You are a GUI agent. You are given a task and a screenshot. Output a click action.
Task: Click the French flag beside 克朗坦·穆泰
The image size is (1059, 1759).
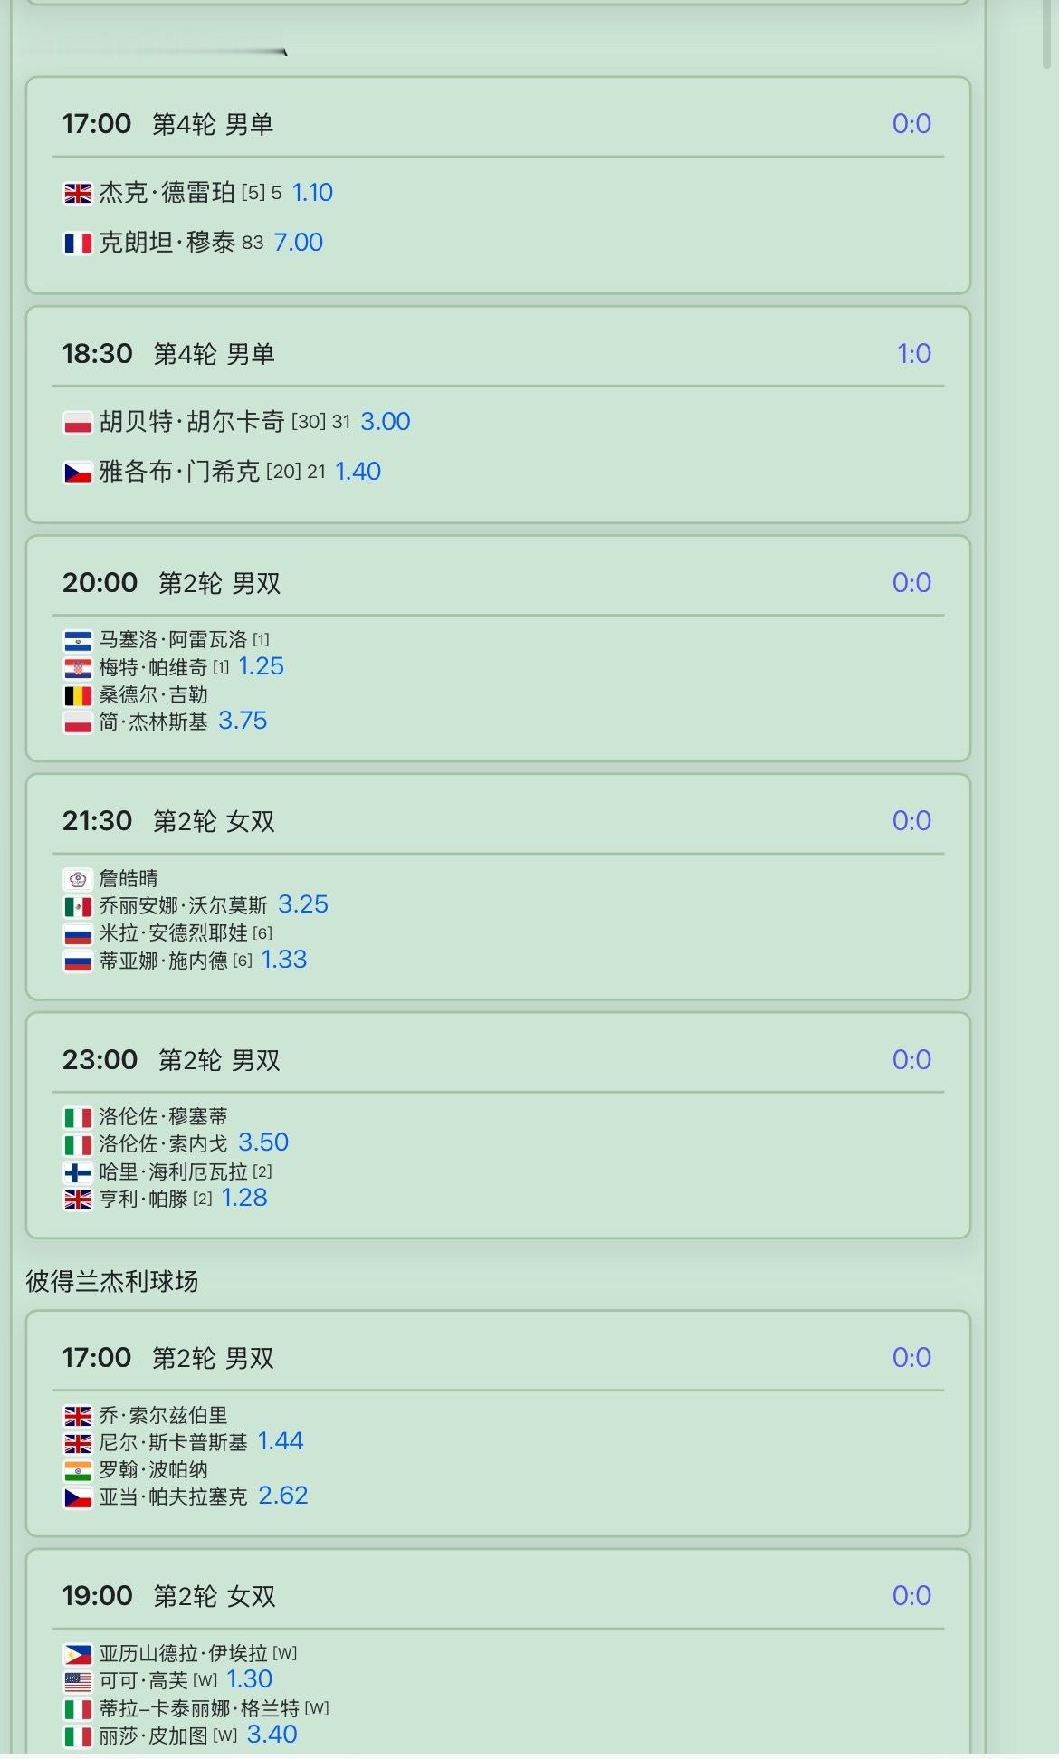(x=78, y=243)
